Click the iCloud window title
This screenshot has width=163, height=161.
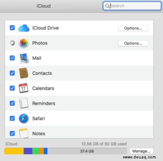point(44,6)
